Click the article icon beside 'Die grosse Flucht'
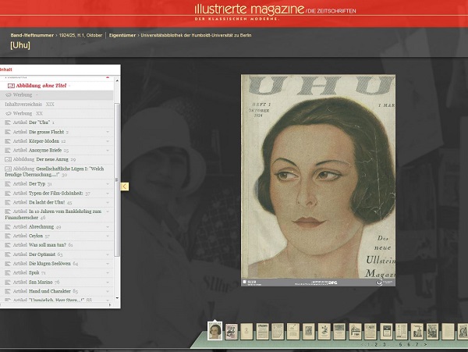Viewport: 468px width, 352px height. (8, 132)
